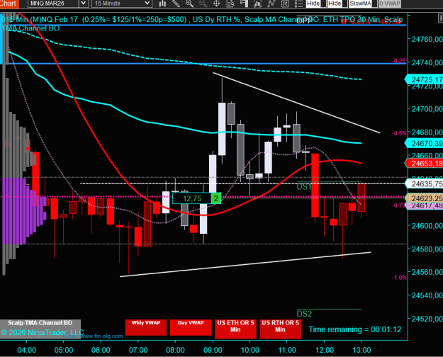Click the white 24635,75 price marker
The width and height of the screenshot is (443, 357).
point(425,184)
